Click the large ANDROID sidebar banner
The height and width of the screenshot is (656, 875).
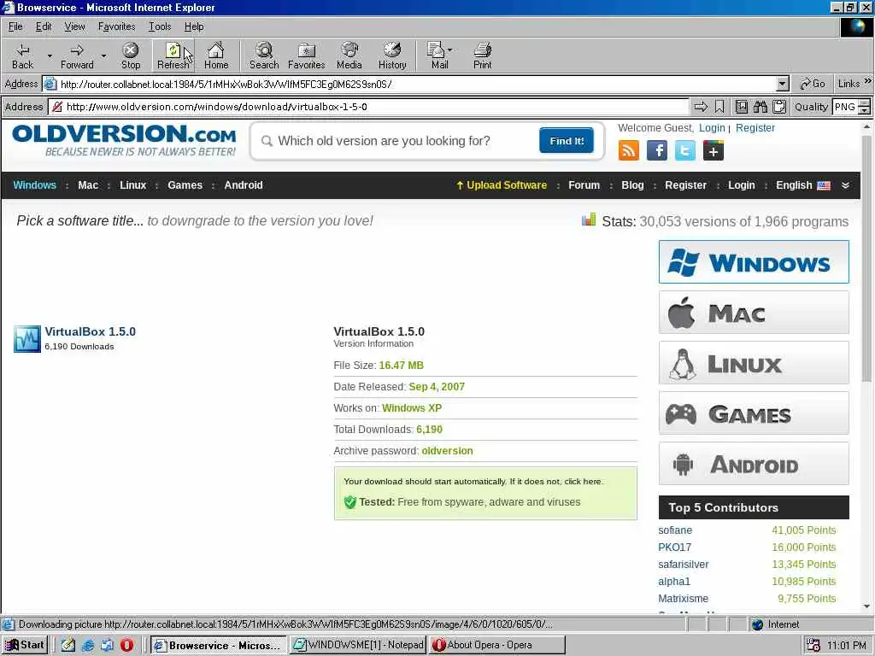754,464
